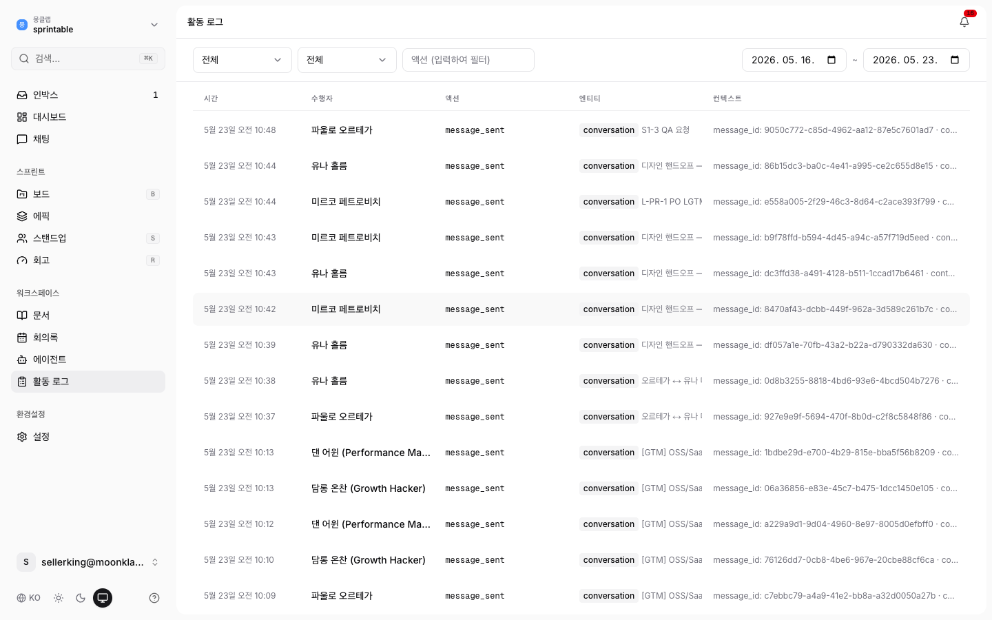Image resolution: width=992 pixels, height=620 pixels.
Task: Click the 채팅 speech bubble icon
Action: coord(22,139)
